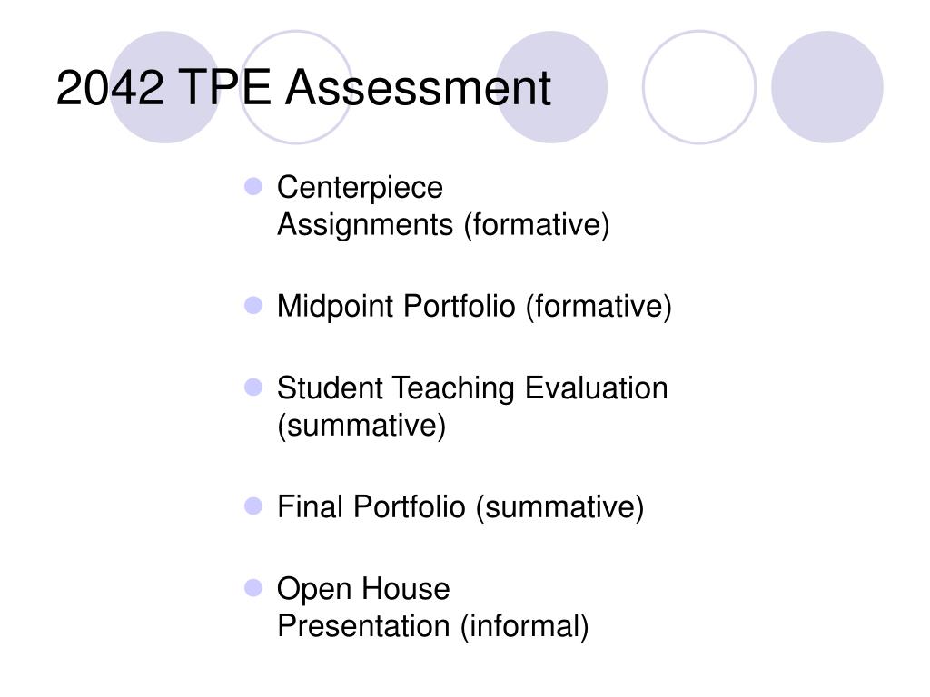Click the bullet marker before "Midpoint Portfolio"

coord(253,305)
